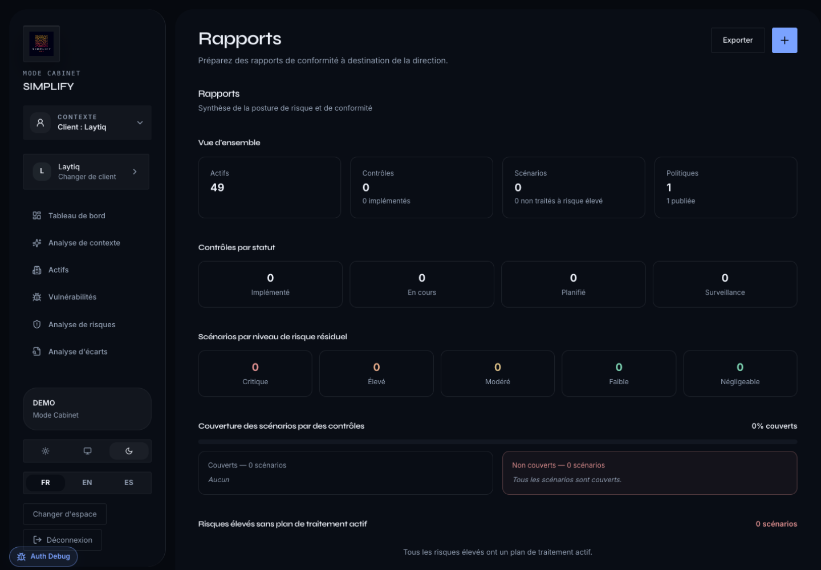Click the scenario coverage progress bar
This screenshot has width=821, height=570.
(x=498, y=442)
